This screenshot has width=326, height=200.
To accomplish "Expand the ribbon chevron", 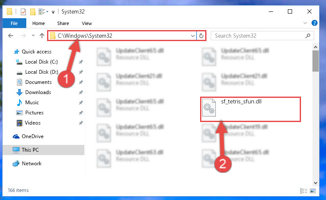I will coord(305,23).
